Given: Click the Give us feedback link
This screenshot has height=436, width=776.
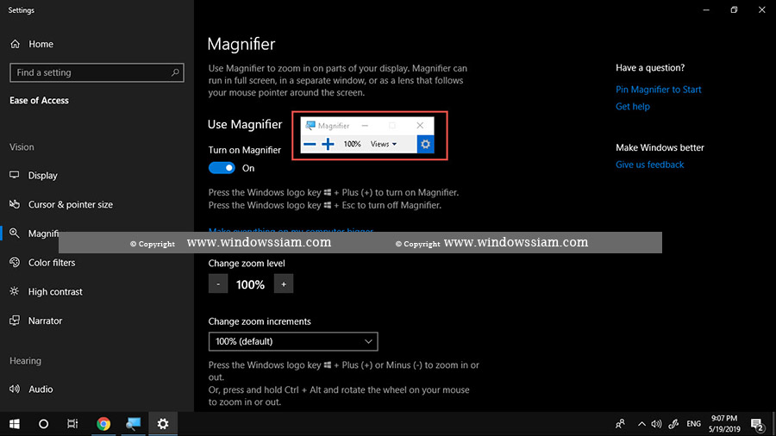Looking at the screenshot, I should pyautogui.click(x=649, y=165).
